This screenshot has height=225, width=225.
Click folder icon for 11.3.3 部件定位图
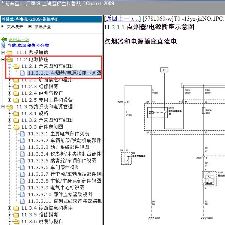[16, 127]
